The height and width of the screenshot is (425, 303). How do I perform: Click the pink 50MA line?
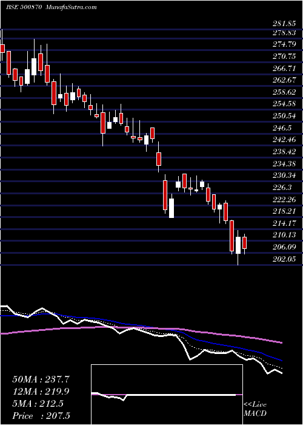141,328
